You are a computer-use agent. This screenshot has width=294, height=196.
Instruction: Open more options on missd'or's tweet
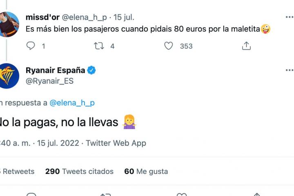[288, 17]
